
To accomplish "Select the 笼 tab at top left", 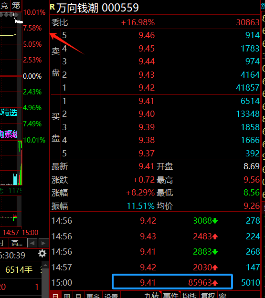I will pyautogui.click(x=16, y=5).
